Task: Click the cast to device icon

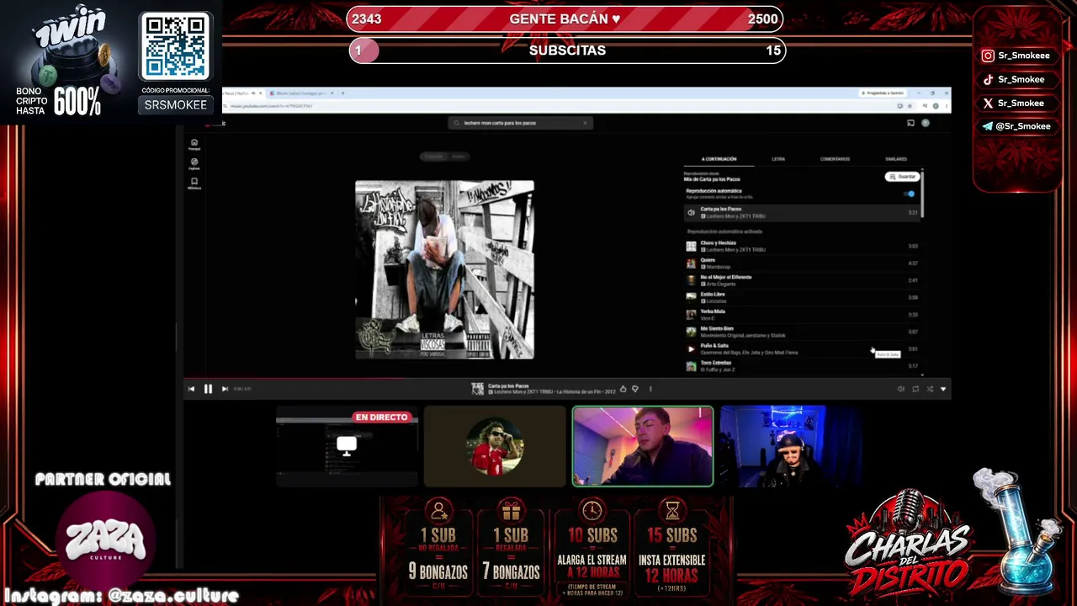Action: pos(910,123)
